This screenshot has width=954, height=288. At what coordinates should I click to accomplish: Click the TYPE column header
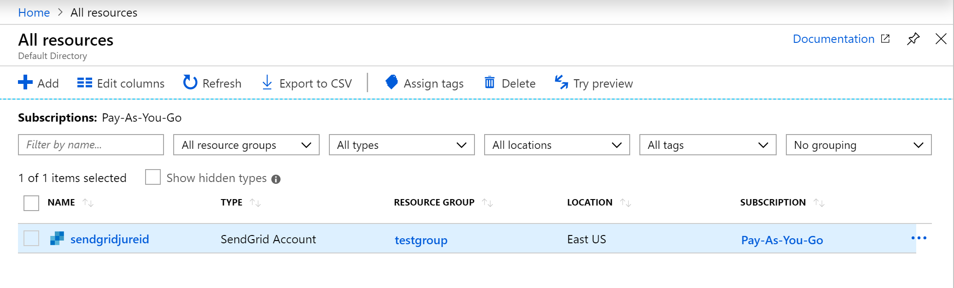coord(232,202)
